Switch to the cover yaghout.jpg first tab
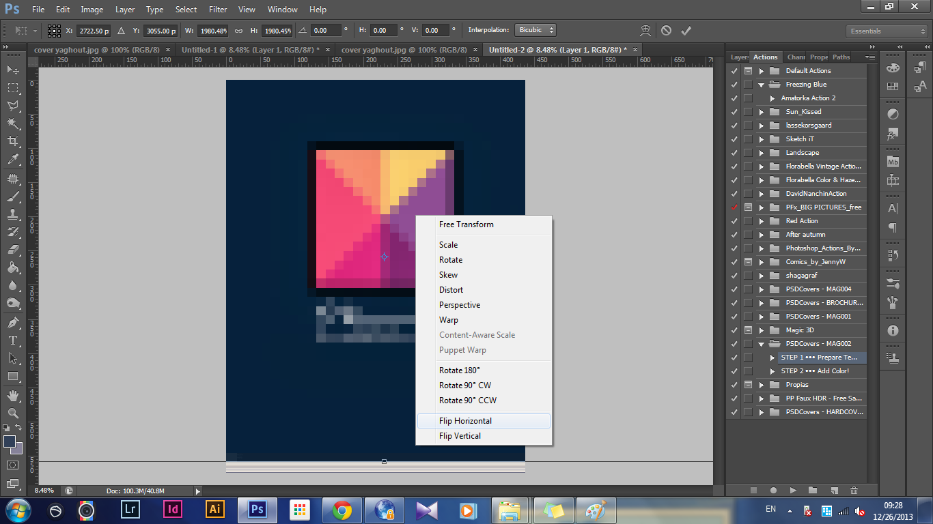 pyautogui.click(x=97, y=50)
